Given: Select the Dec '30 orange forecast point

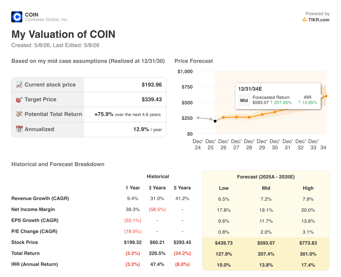Looking at the screenshot, I should tap(275, 112).
